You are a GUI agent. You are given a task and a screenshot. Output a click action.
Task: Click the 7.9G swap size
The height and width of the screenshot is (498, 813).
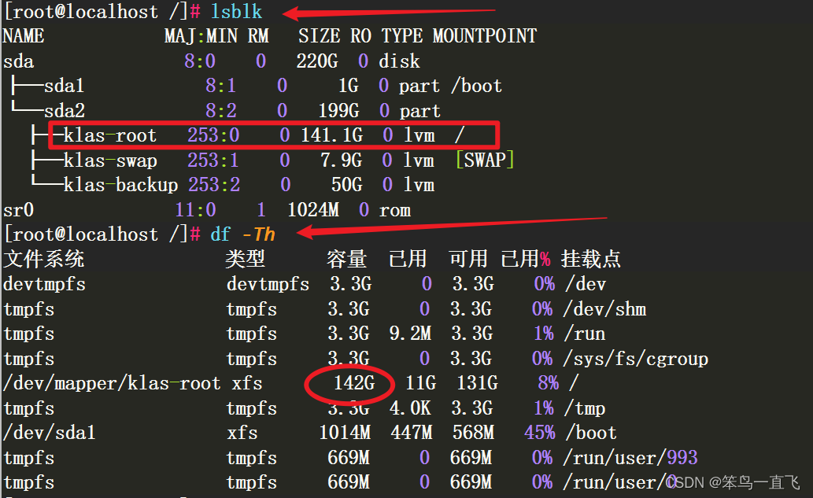pos(341,160)
